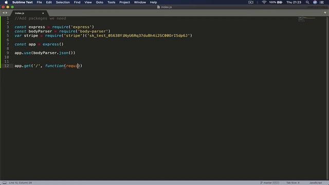Screen dimensions: 329x185
Task: Click the app.get call on line 12
Action: [x=23, y=66]
